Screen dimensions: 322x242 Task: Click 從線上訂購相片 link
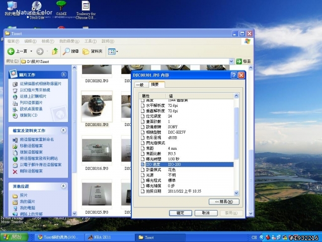point(33,96)
